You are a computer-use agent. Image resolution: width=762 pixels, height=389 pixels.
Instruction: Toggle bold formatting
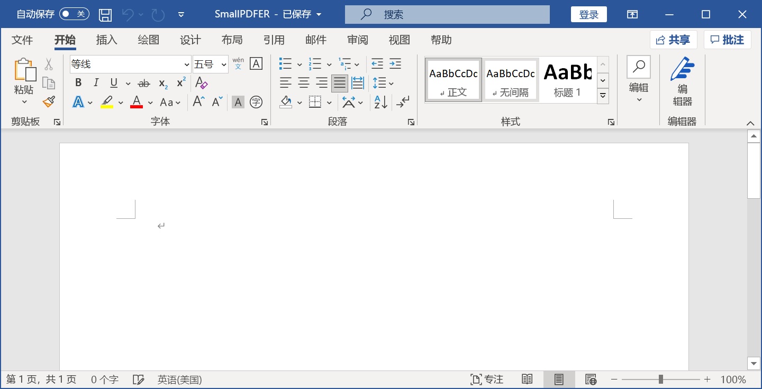coord(78,83)
